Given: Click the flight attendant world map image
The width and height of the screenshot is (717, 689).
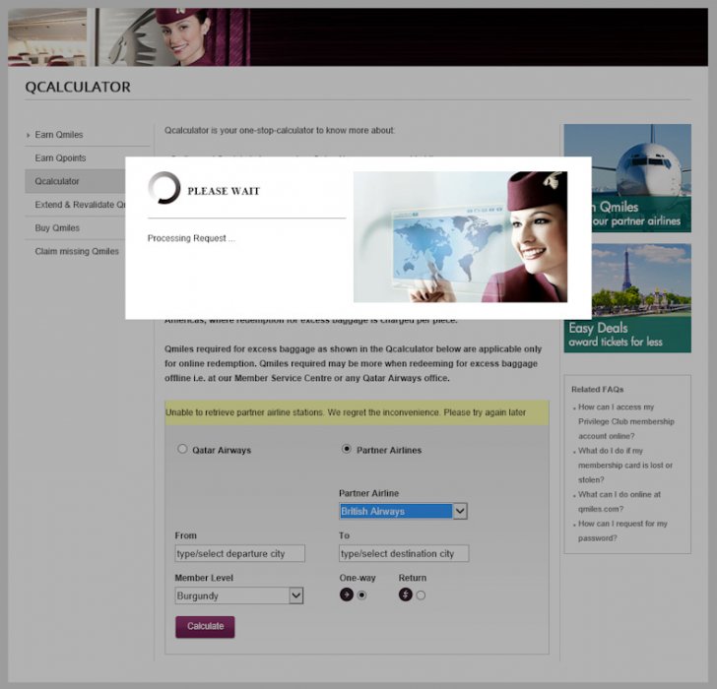Looking at the screenshot, I should pos(460,237).
